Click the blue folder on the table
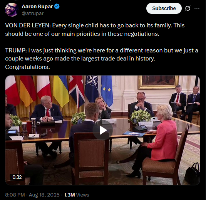206x200 pixels. (x=134, y=134)
